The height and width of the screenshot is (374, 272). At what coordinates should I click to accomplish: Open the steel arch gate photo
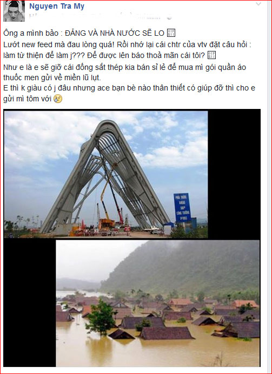coord(105,175)
